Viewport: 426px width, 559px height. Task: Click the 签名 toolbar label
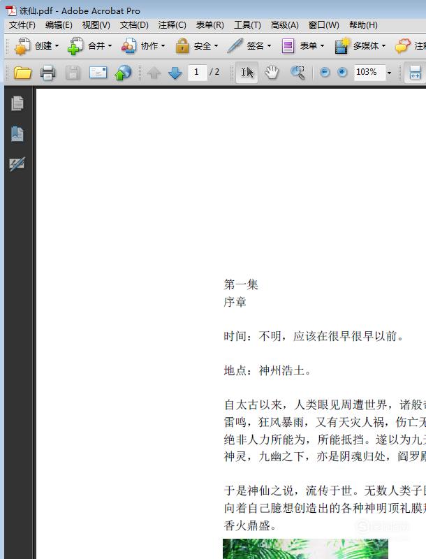pyautogui.click(x=256, y=46)
